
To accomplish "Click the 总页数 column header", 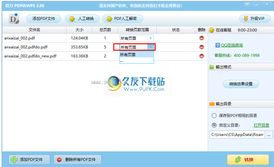I will tap(105, 30).
